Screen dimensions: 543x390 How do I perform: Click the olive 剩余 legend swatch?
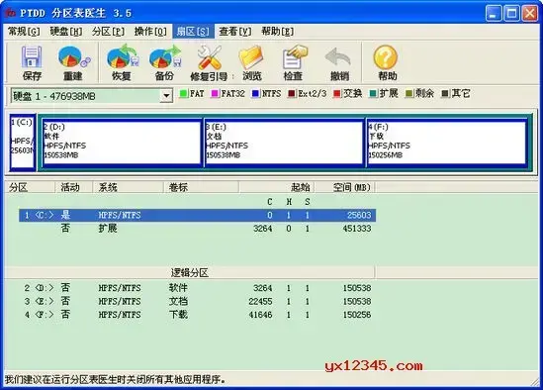click(x=409, y=94)
